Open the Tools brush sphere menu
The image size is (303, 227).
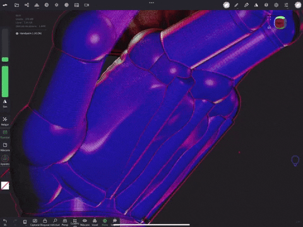tap(227, 5)
